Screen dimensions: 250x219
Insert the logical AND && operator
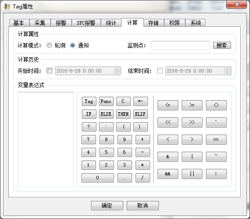[x=168, y=174]
